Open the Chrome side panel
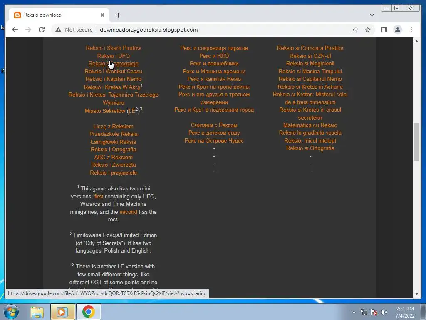Viewport: 426px width, 320px height. coord(384,30)
